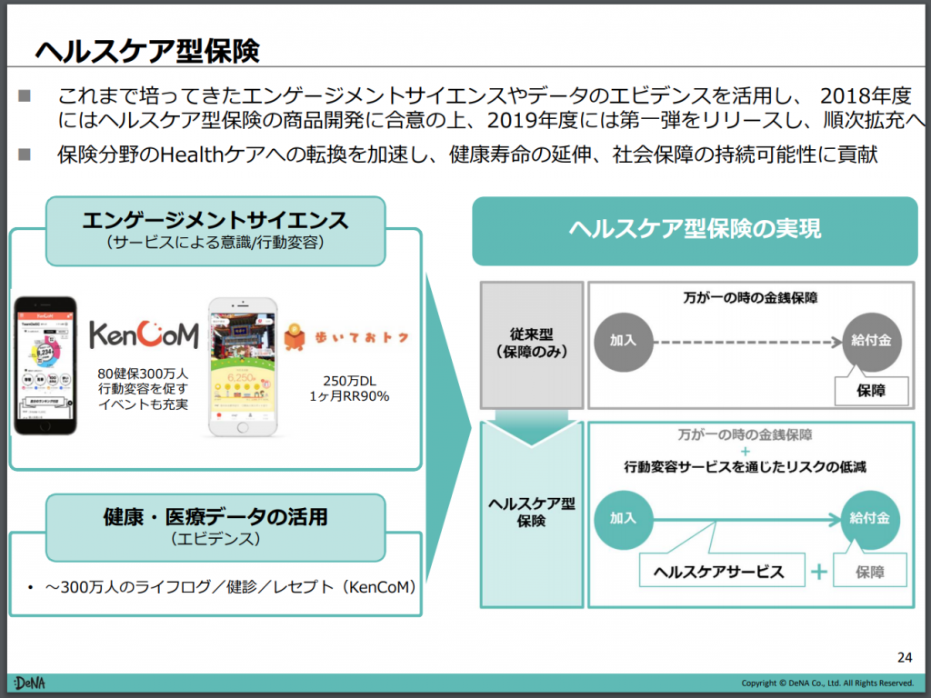Click the text 1ヶ月RR90%
Image resolution: width=931 pixels, height=698 pixels.
(x=350, y=396)
